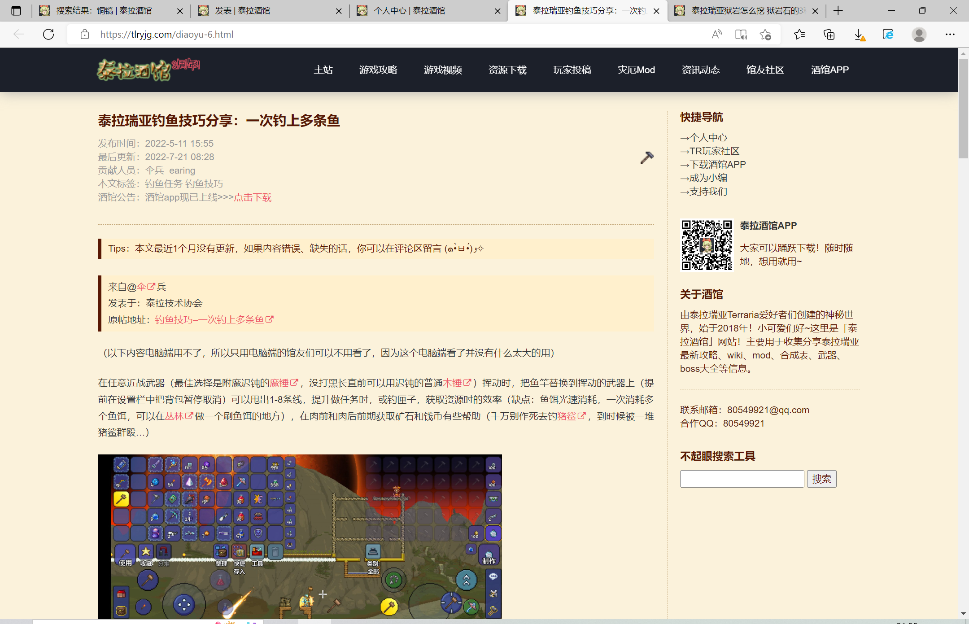Open the tab actions menu icon
The width and height of the screenshot is (969, 624).
pos(16,11)
